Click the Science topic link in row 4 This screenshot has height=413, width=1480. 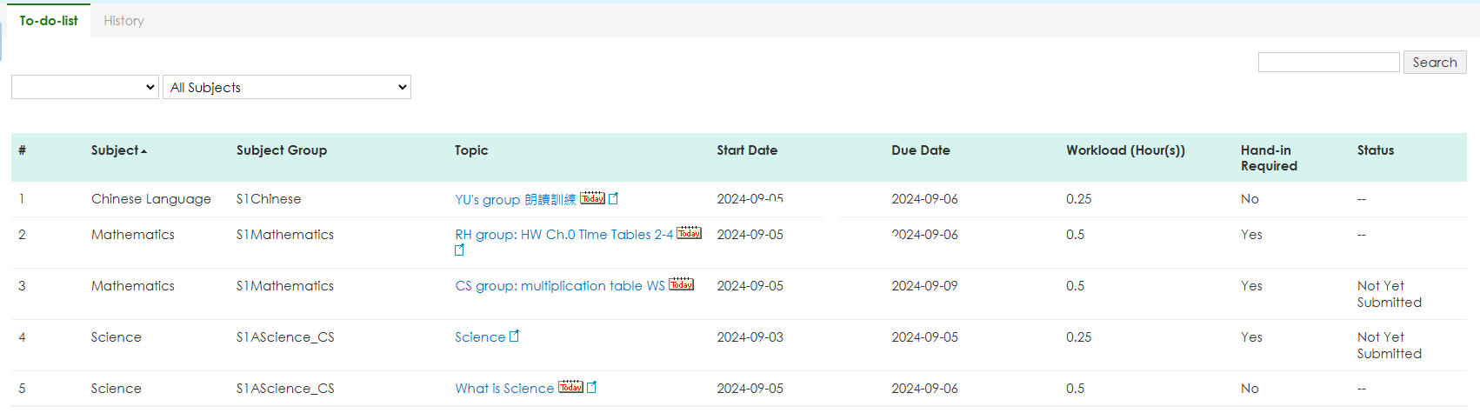pyautogui.click(x=479, y=337)
